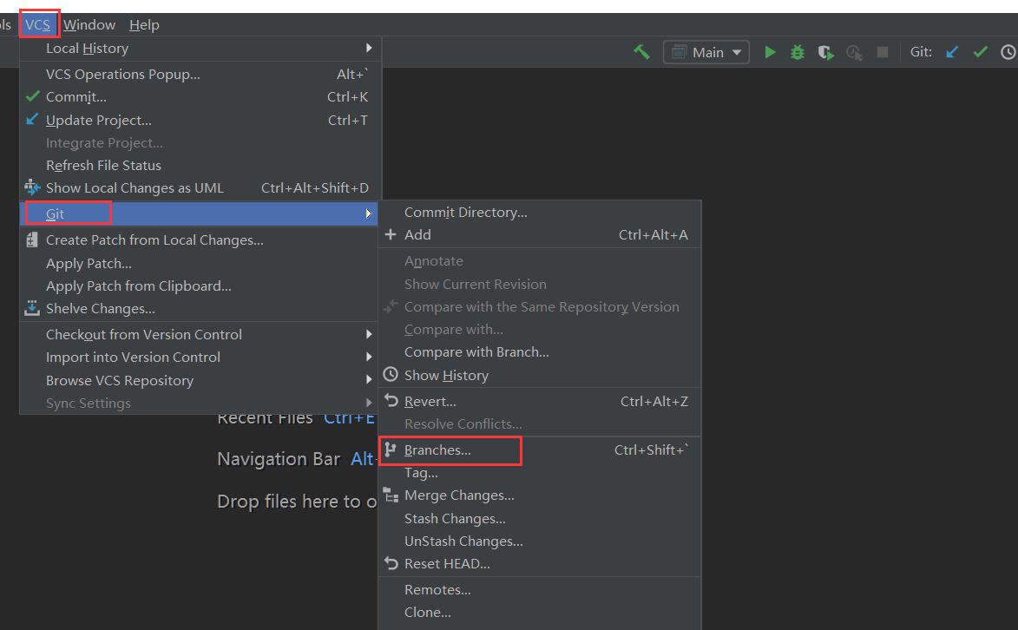Expand the Git submenu
Viewport: 1018px width, 630px height.
pyautogui.click(x=200, y=213)
